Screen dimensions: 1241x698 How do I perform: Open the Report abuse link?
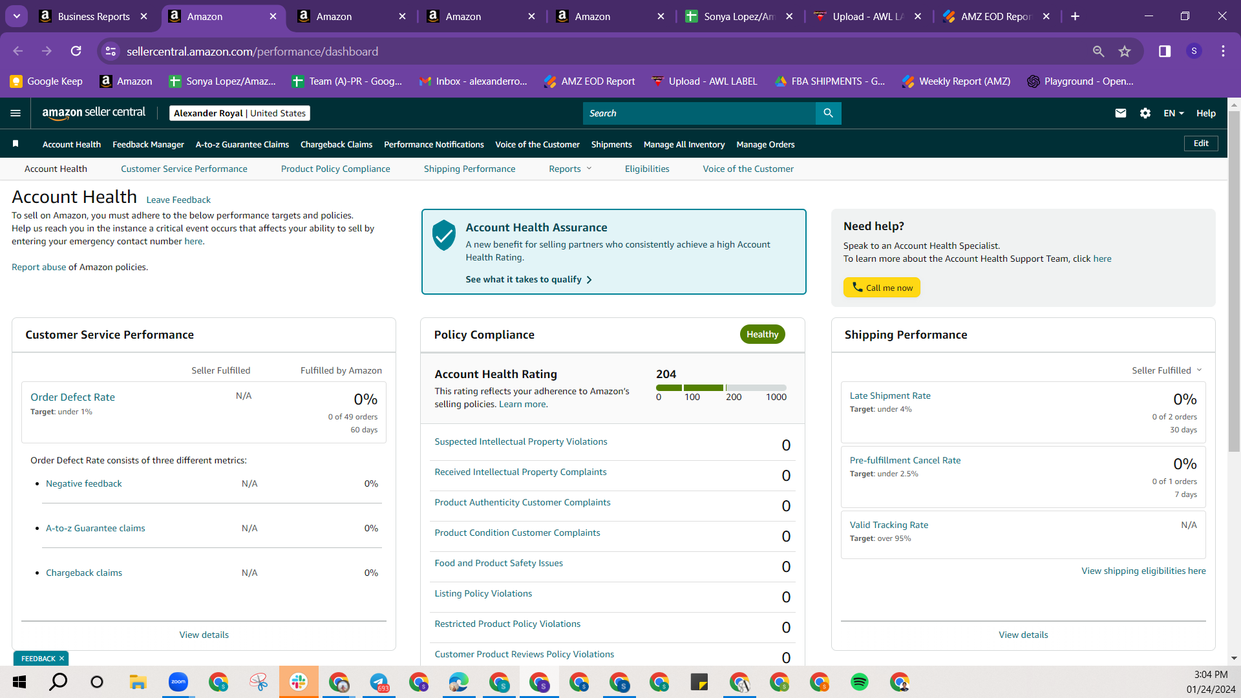coord(39,267)
